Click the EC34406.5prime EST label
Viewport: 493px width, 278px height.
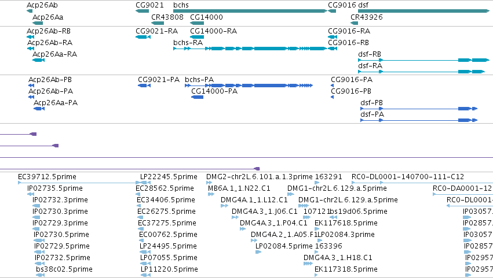coord(166,200)
